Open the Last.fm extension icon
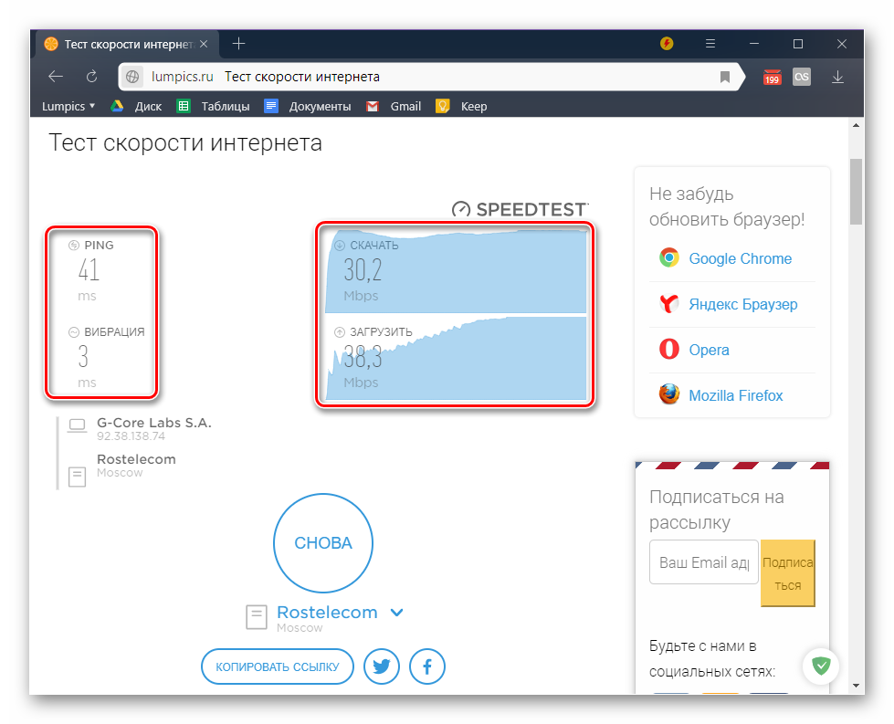Viewport: 894px width, 724px height. click(x=801, y=77)
